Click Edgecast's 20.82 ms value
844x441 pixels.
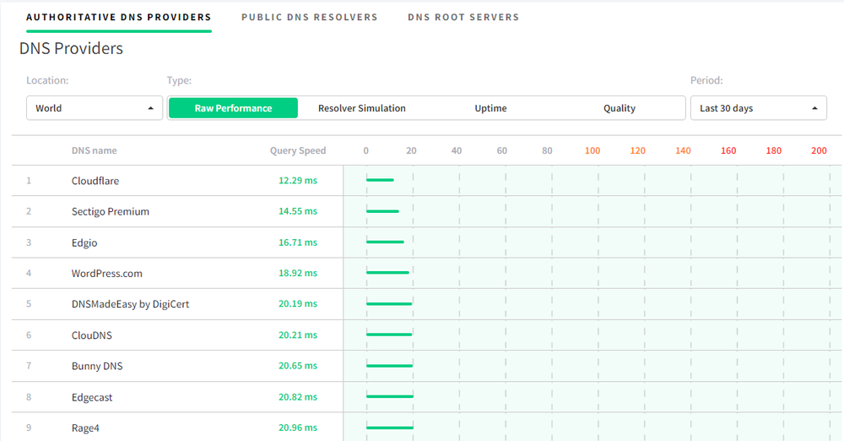click(x=298, y=397)
